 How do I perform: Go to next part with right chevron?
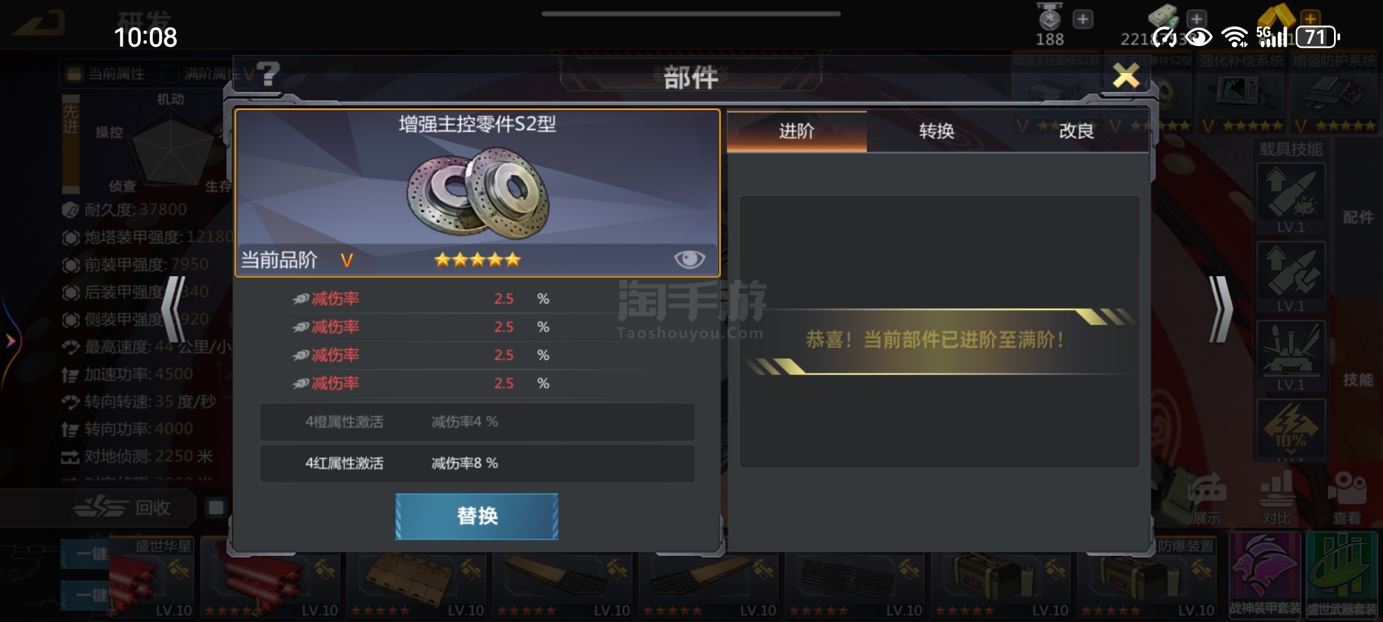(1220, 309)
